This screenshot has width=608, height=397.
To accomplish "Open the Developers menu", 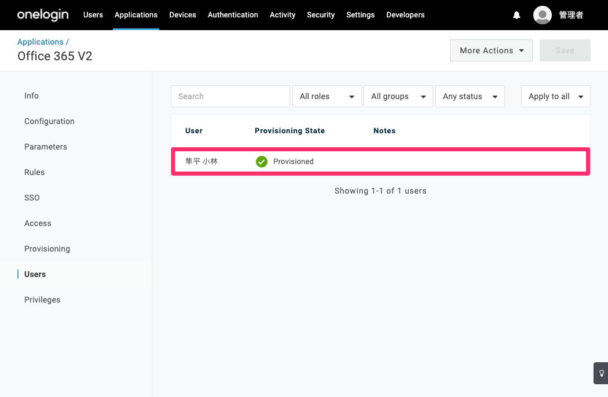I will (405, 14).
